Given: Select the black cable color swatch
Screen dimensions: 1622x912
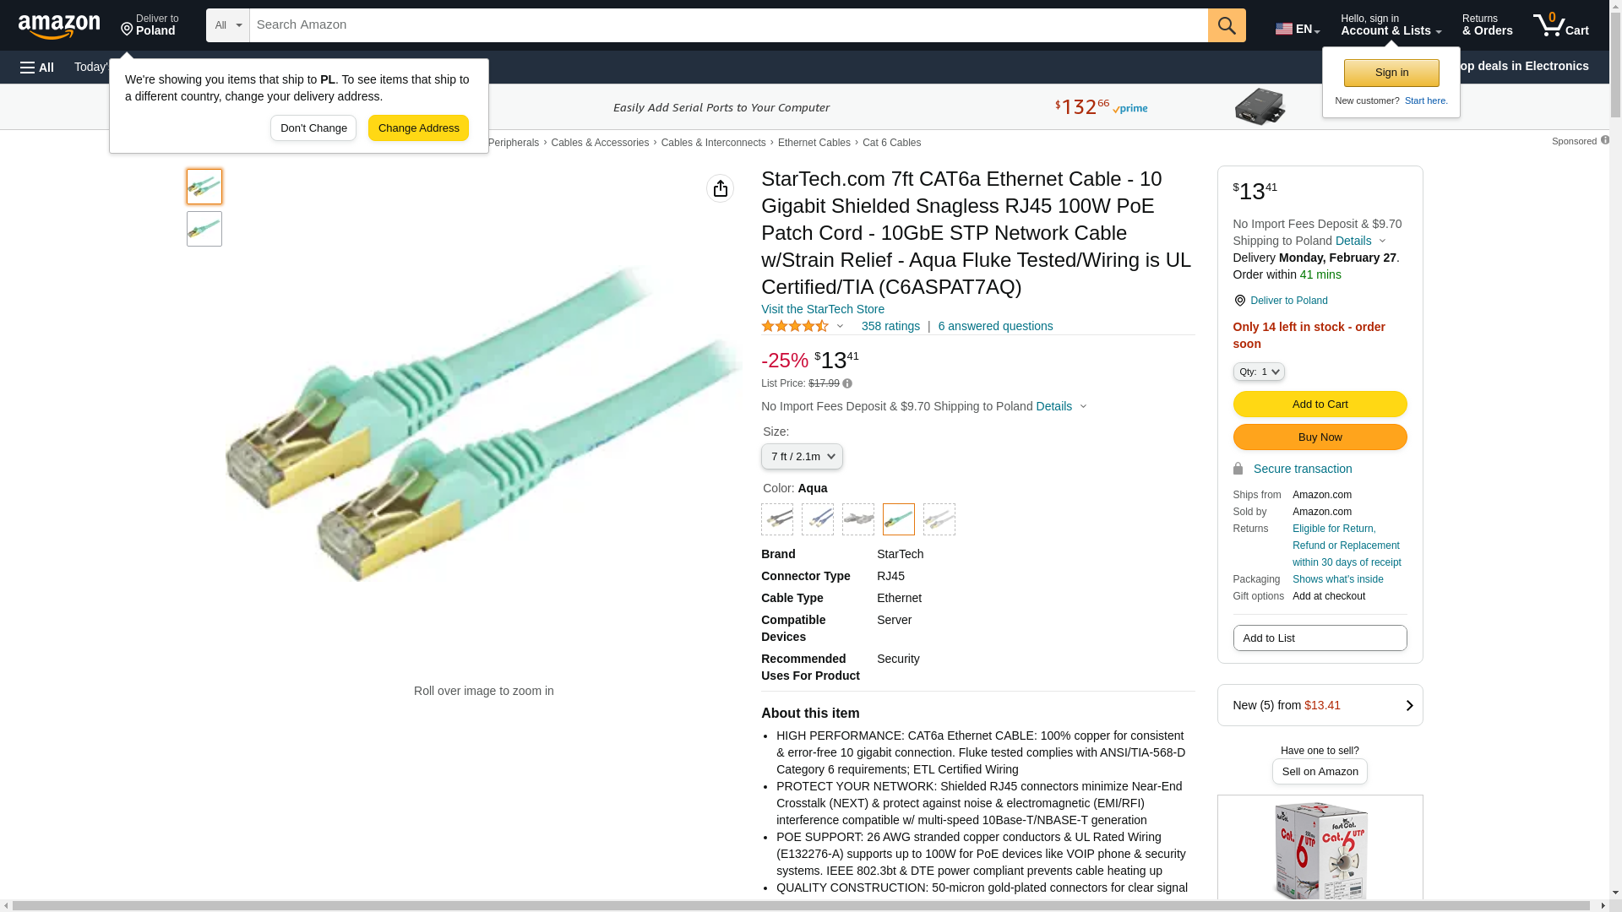Looking at the screenshot, I should (777, 519).
